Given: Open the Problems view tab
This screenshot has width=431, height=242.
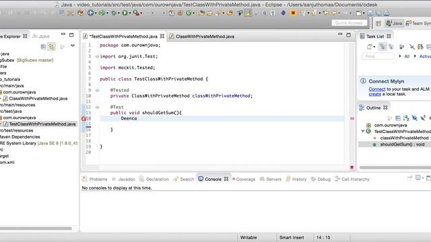Looking at the screenshot, I should 95,179.
